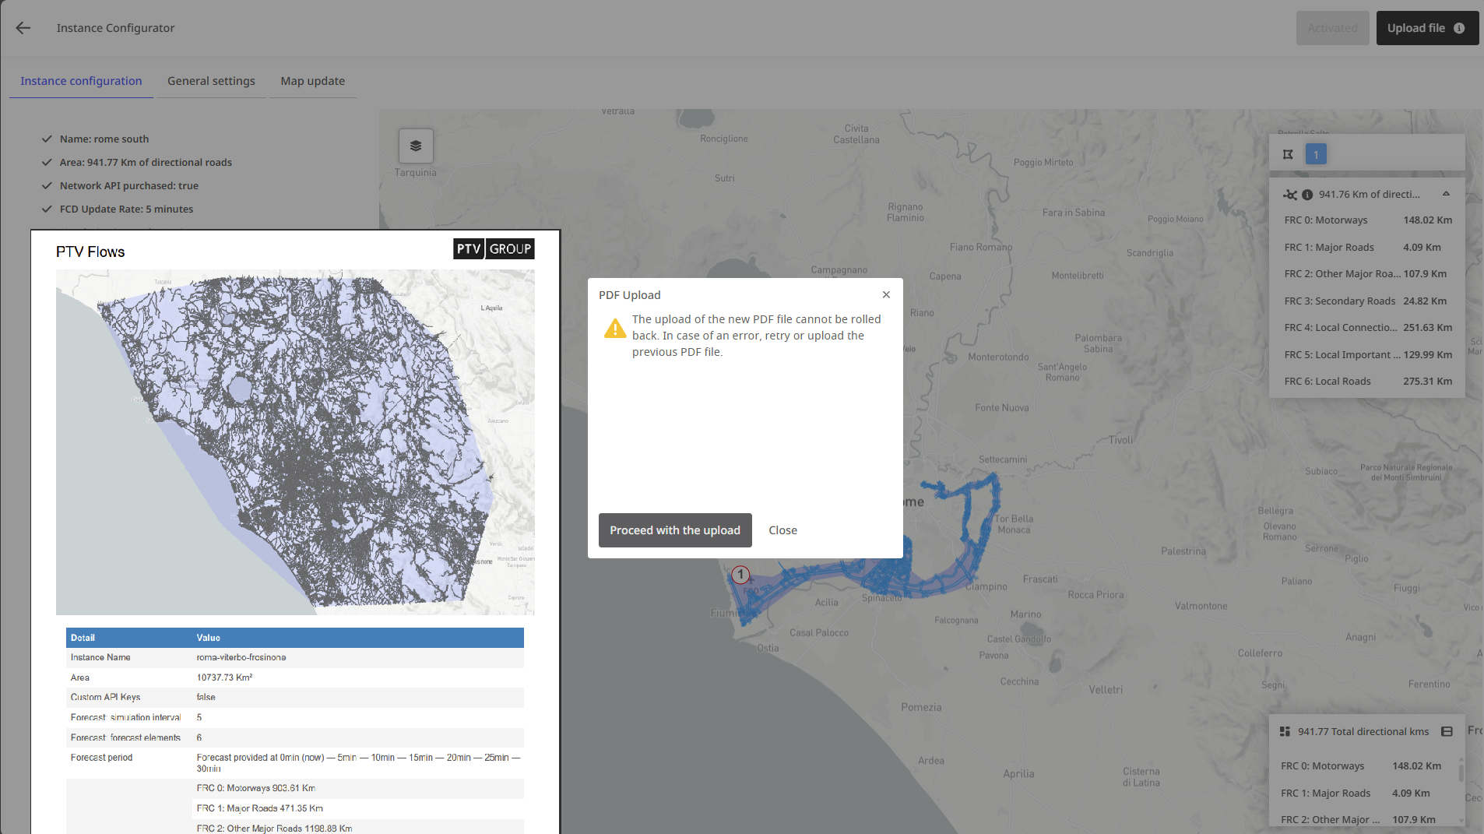Click the polygon area icon in map panel
Viewport: 1484px width, 834px height.
click(1288, 154)
